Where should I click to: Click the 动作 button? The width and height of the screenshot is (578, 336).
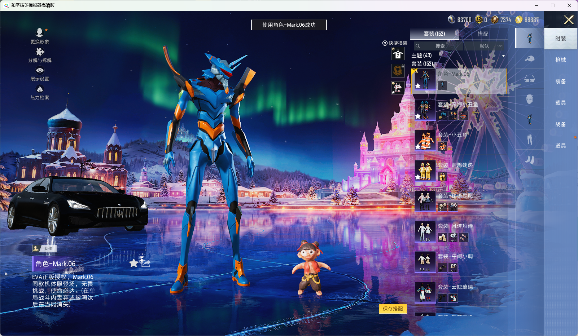tap(44, 248)
